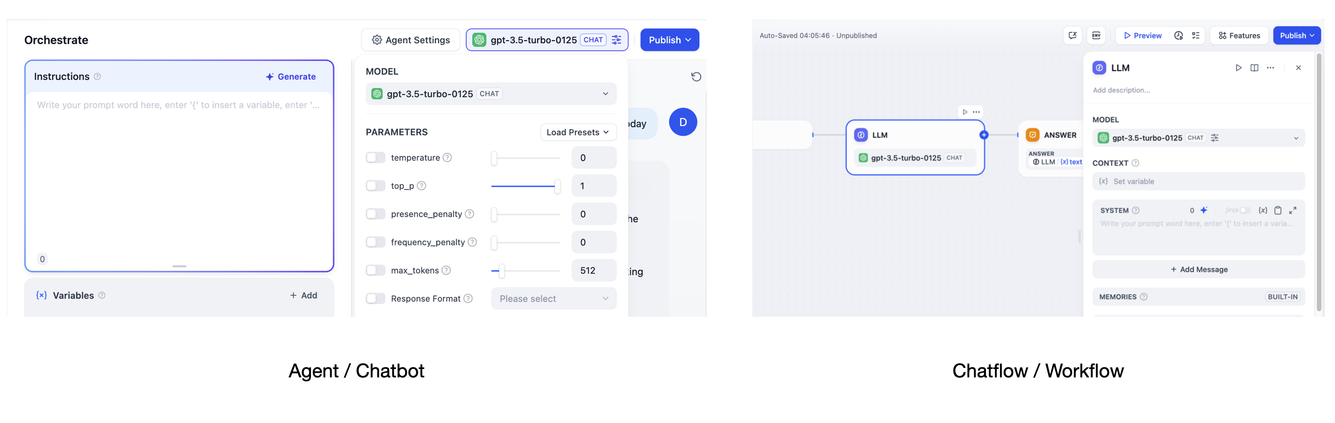Click the max_tokens value field 512
Image resolution: width=1335 pixels, height=423 pixels.
point(594,270)
